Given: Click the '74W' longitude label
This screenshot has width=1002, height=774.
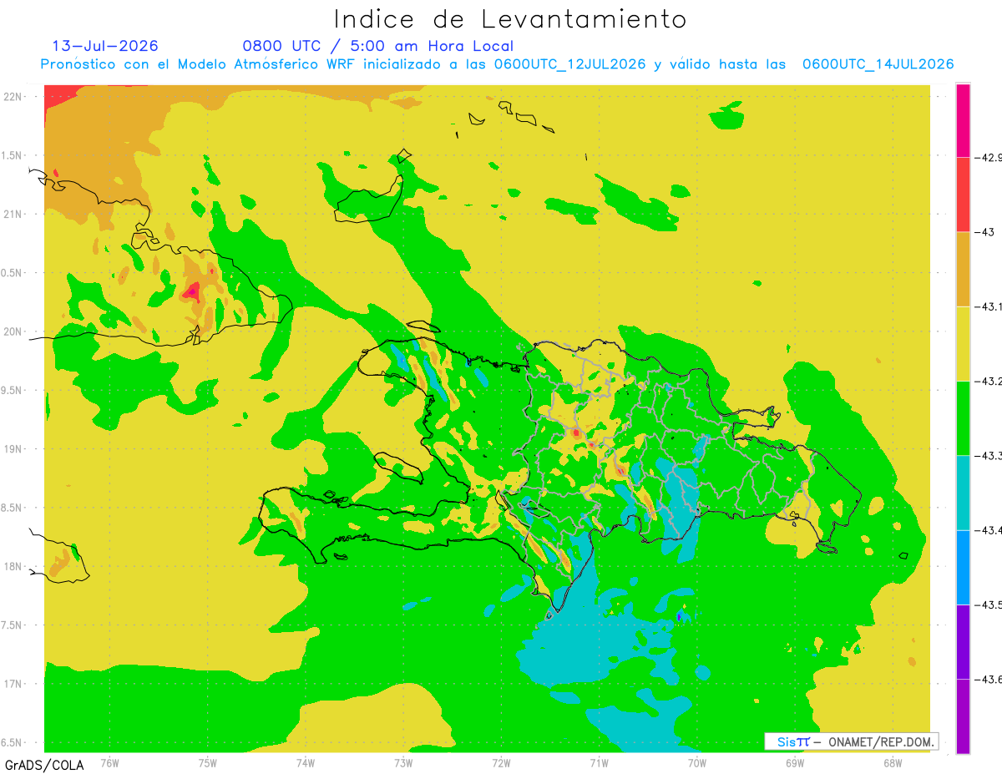Looking at the screenshot, I should pos(306,761).
